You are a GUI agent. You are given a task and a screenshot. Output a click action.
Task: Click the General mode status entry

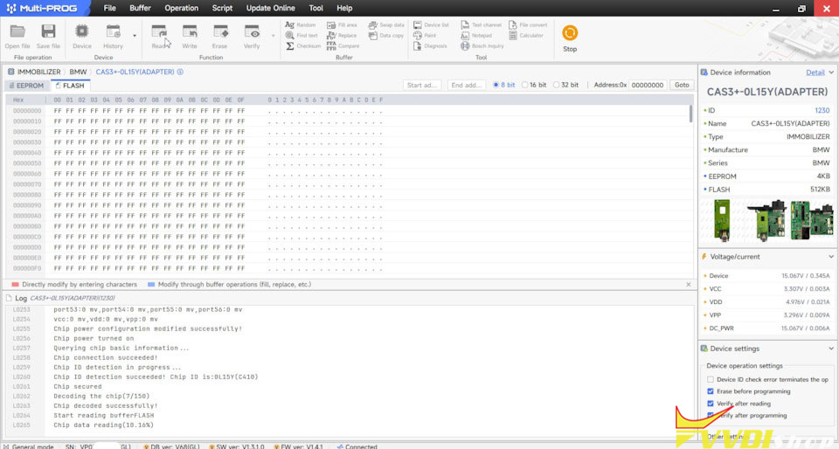(29, 446)
